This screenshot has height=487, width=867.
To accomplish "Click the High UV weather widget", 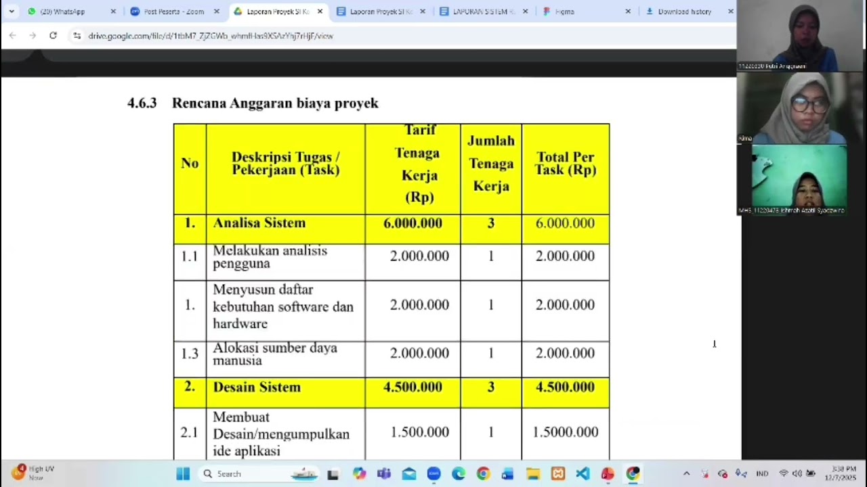I will coord(34,473).
